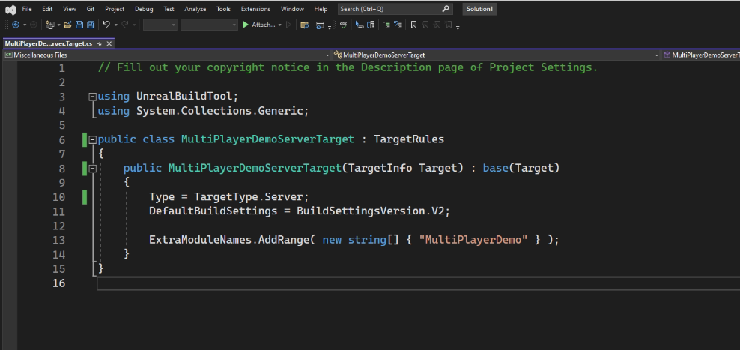Screen dimensions: 740x350
Task: Open the solution configurations dropdown
Action: 160,25
